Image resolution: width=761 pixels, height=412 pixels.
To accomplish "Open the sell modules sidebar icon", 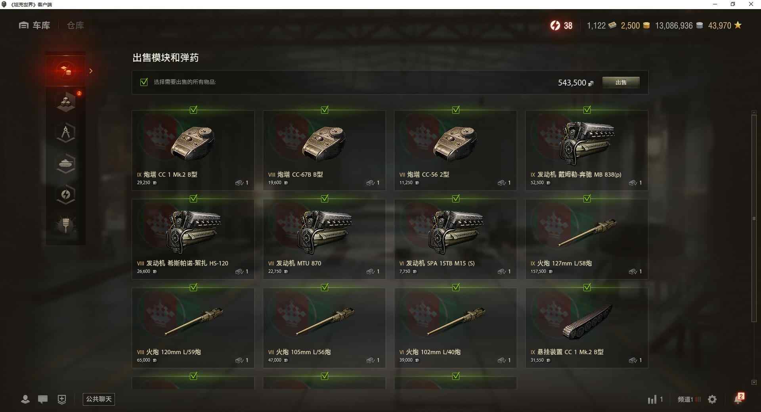I will (x=66, y=71).
